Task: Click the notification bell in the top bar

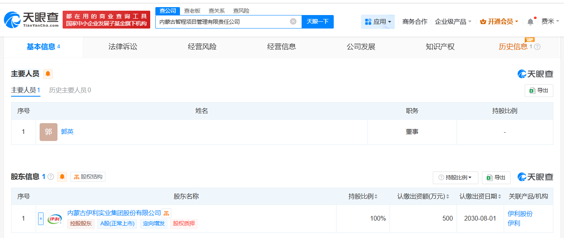Action: tap(530, 21)
